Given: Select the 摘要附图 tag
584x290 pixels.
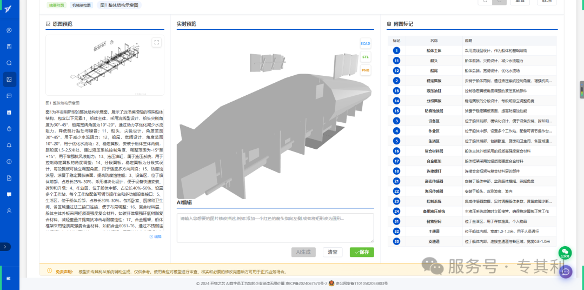Looking at the screenshot, I should tap(56, 5).
